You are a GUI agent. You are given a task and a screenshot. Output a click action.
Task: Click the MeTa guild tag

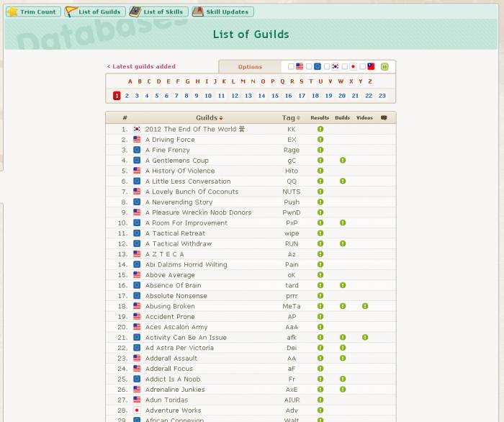(292, 306)
